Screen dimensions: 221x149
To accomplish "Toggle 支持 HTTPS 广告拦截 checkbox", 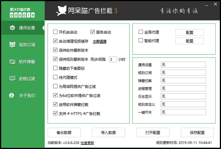I will [x=55, y=113].
